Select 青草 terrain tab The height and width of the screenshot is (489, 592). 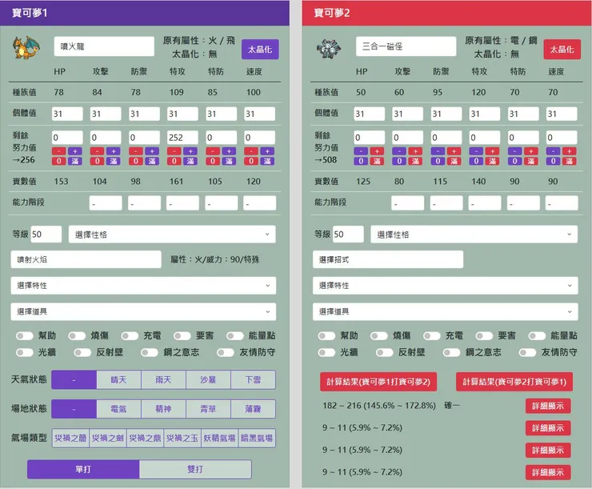click(209, 409)
